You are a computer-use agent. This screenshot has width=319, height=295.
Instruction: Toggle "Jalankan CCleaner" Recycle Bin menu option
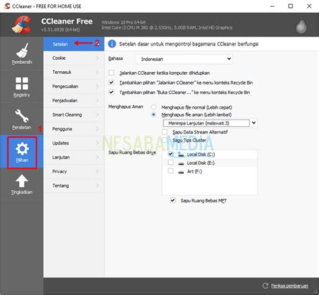point(111,83)
